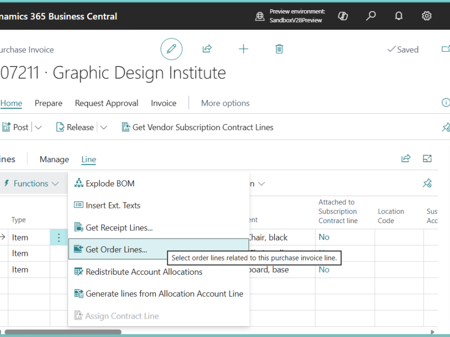Viewport: 450px width, 337px height.
Task: Click More options link
Action: point(225,103)
